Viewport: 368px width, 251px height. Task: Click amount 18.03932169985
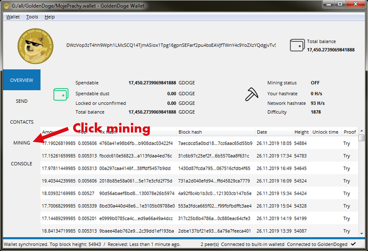pyautogui.click(x=59, y=193)
